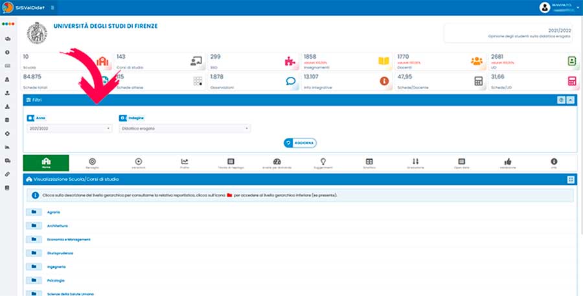Collapse the Filtri panel
The width and height of the screenshot is (583, 296).
570,100
